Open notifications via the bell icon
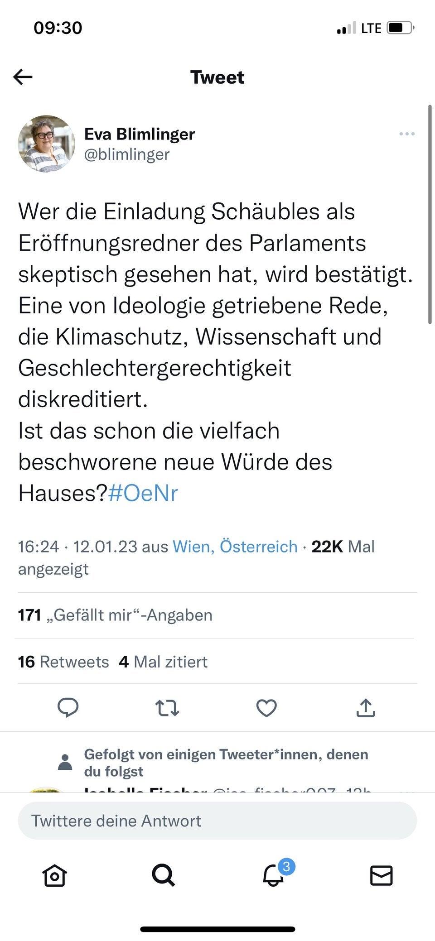Viewport: 435px width, 941px height. 272,876
